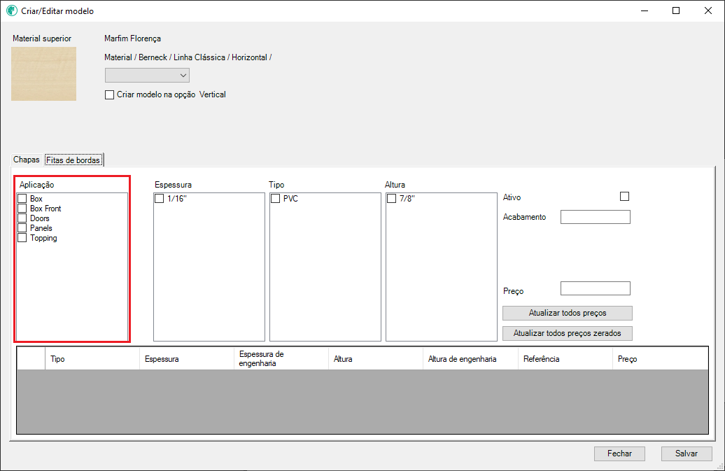
Task: Enable Criar modelo na opção Vertical
Action: coord(110,94)
